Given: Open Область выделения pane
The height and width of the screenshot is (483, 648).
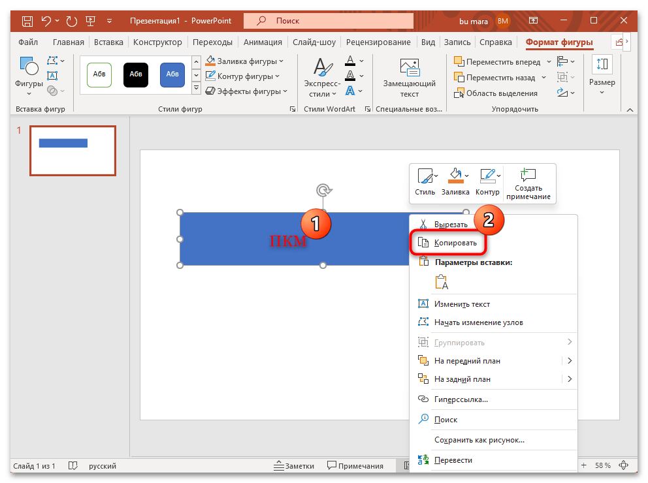Looking at the screenshot, I should 496,93.
